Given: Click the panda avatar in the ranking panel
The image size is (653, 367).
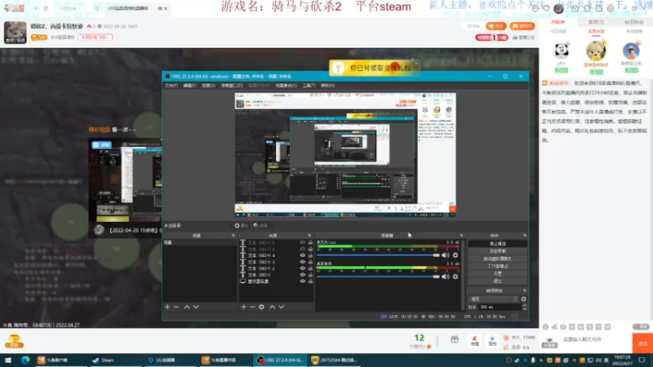Looking at the screenshot, I should pyautogui.click(x=561, y=51).
